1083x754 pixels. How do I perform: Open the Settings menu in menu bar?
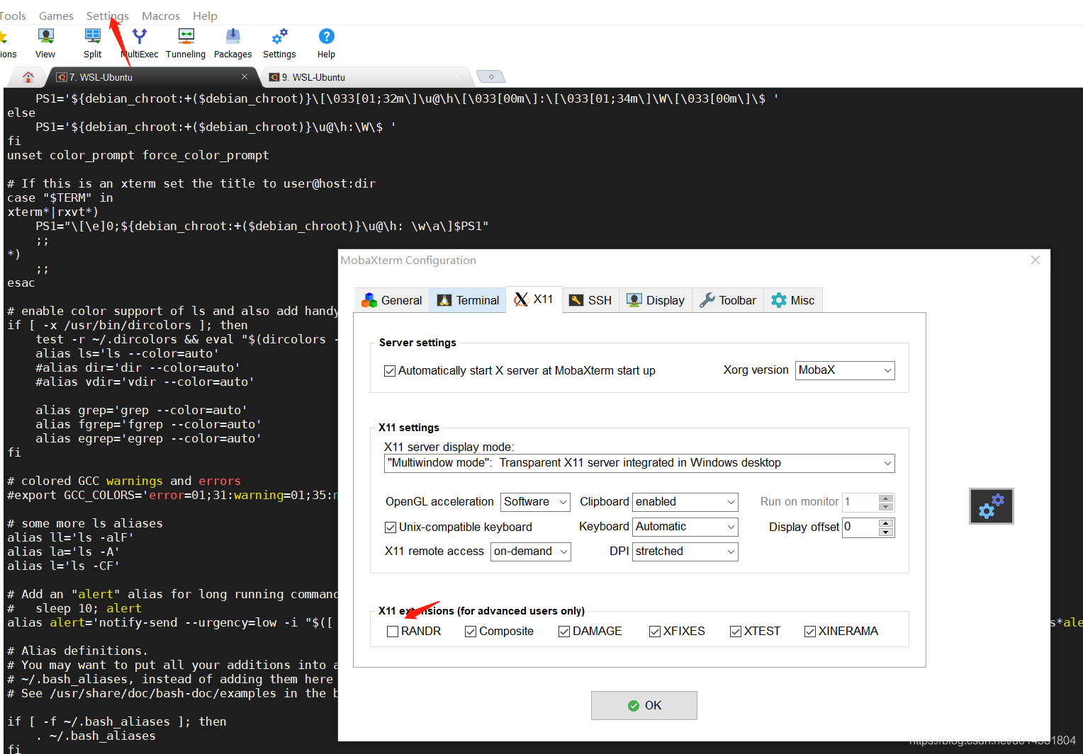click(107, 16)
